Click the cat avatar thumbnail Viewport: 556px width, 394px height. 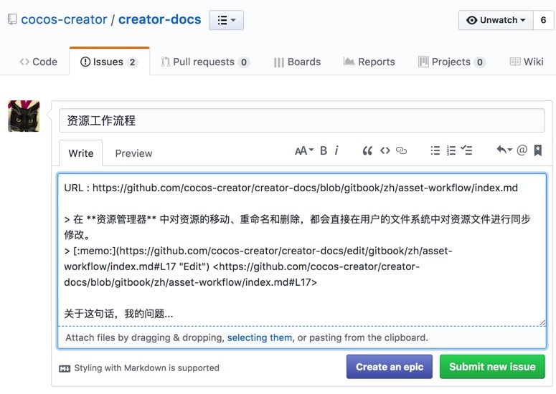coord(24,116)
